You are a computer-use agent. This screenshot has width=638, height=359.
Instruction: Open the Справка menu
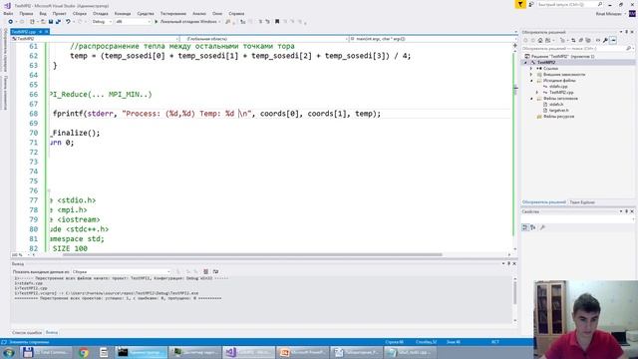coord(236,13)
